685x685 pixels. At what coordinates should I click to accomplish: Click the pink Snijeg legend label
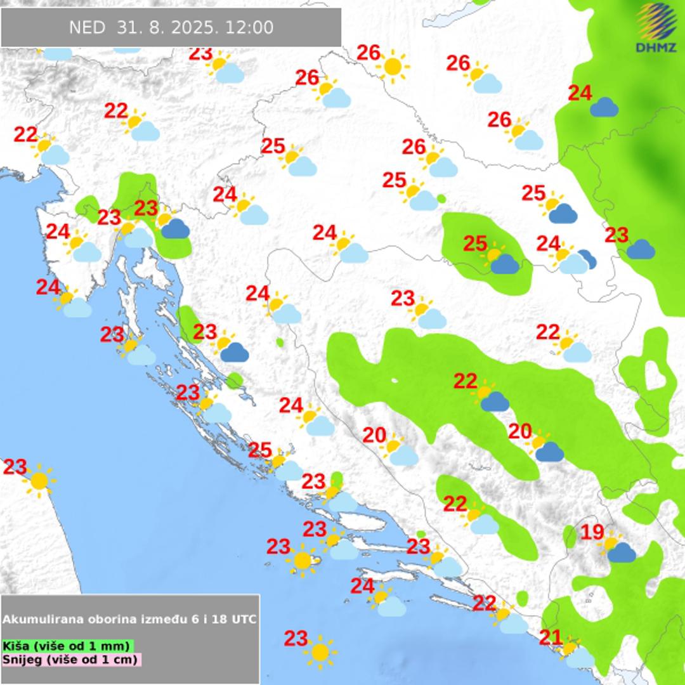click(71, 659)
